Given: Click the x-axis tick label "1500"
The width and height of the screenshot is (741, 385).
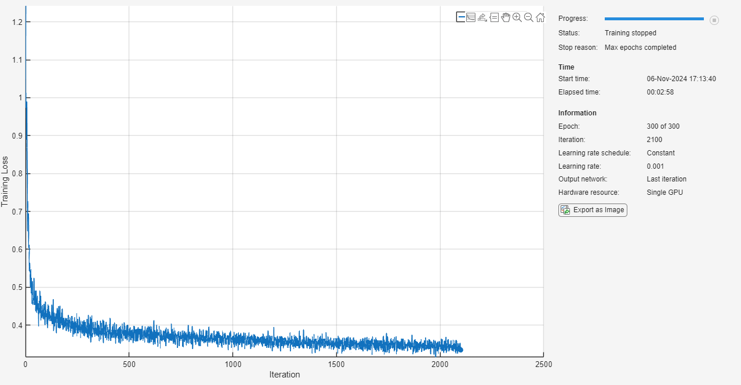Looking at the screenshot, I should pos(336,365).
